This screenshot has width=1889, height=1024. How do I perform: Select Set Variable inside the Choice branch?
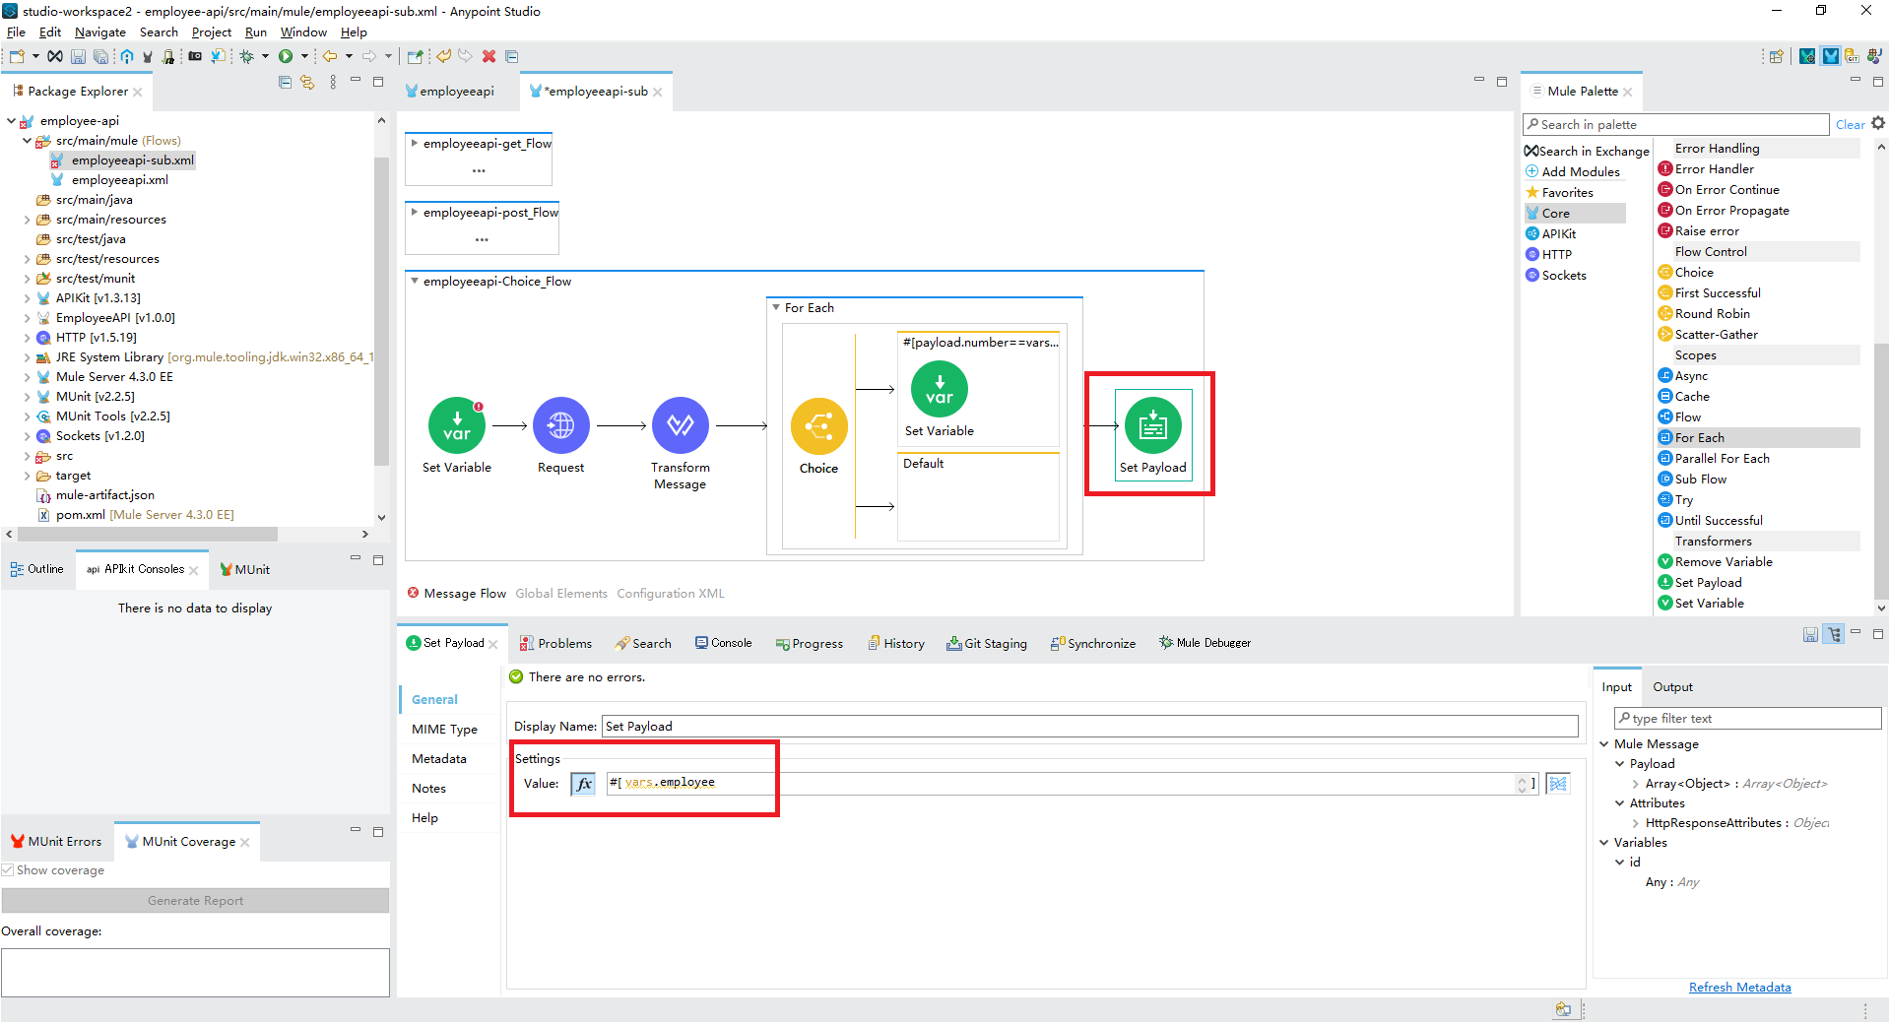939,389
